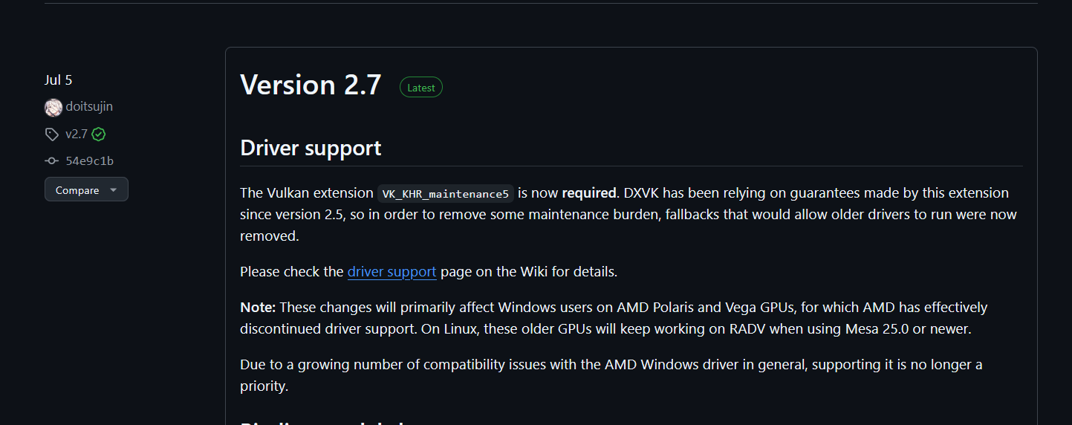Click the Latest release badge
1072x425 pixels.
click(421, 88)
